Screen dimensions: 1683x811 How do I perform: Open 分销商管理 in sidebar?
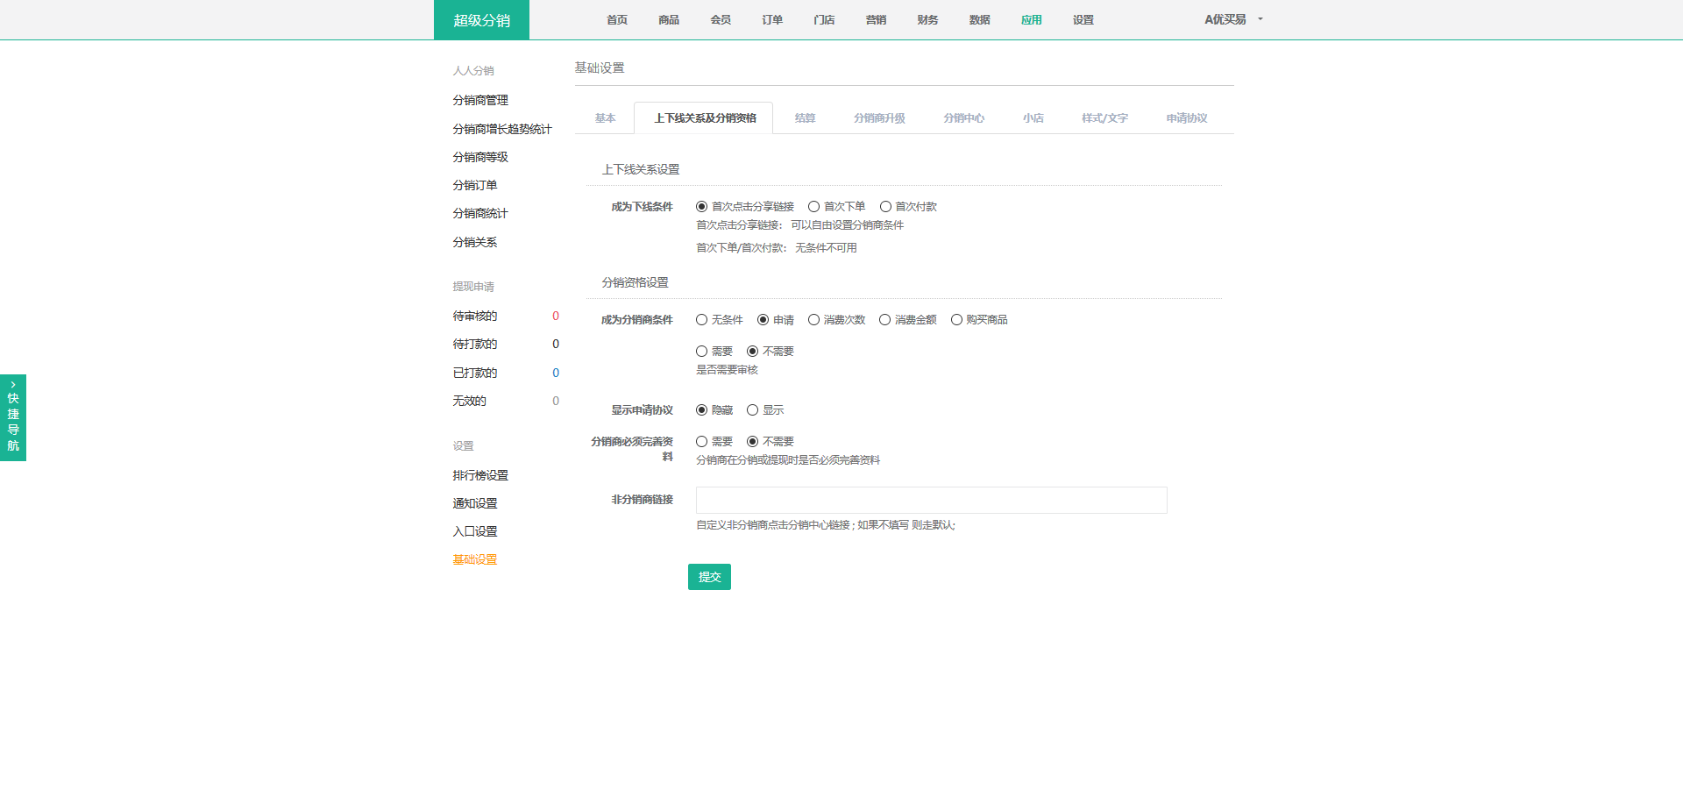coord(480,101)
